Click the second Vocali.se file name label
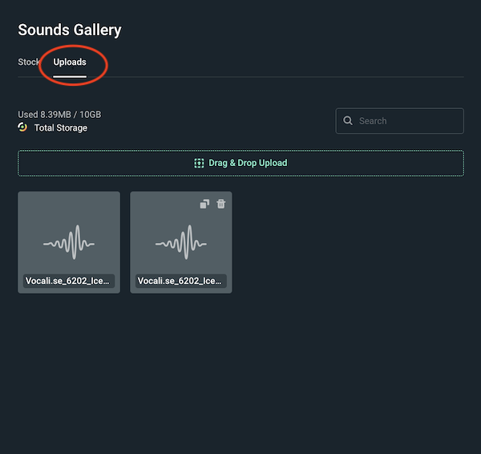This screenshot has width=481, height=454. click(x=181, y=282)
